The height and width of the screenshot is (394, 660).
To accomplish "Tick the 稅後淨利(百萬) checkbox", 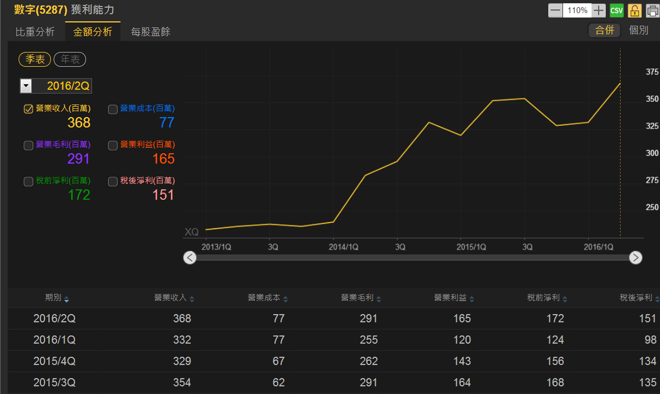I will coord(113,182).
